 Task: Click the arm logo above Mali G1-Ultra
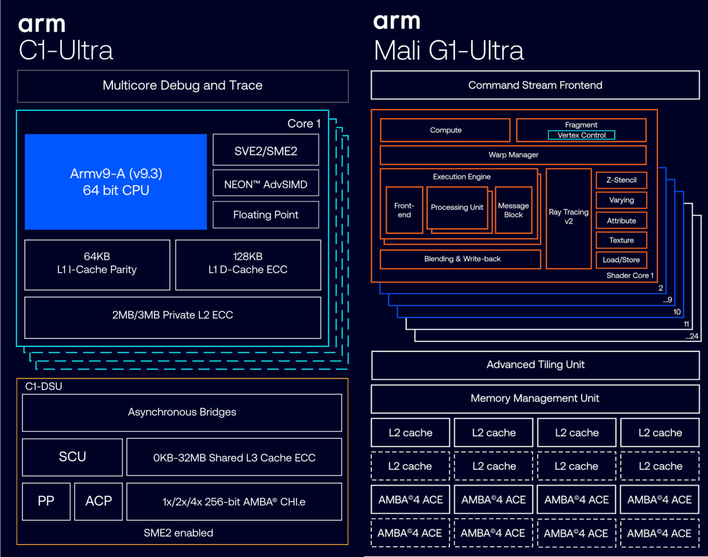pyautogui.click(x=397, y=21)
